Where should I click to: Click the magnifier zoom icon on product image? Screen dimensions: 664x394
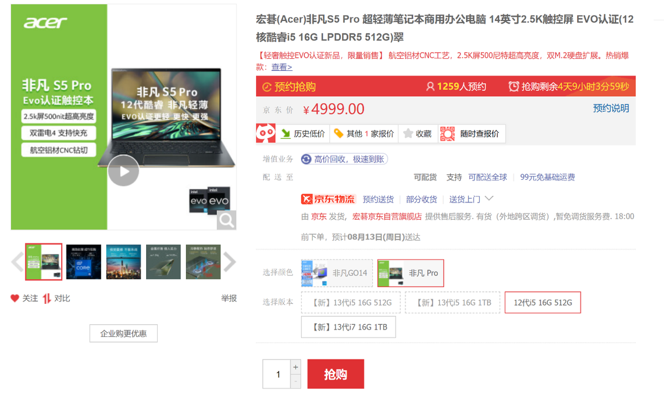(227, 220)
